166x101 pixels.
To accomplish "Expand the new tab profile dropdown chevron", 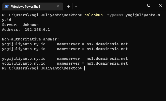I will (76, 6).
